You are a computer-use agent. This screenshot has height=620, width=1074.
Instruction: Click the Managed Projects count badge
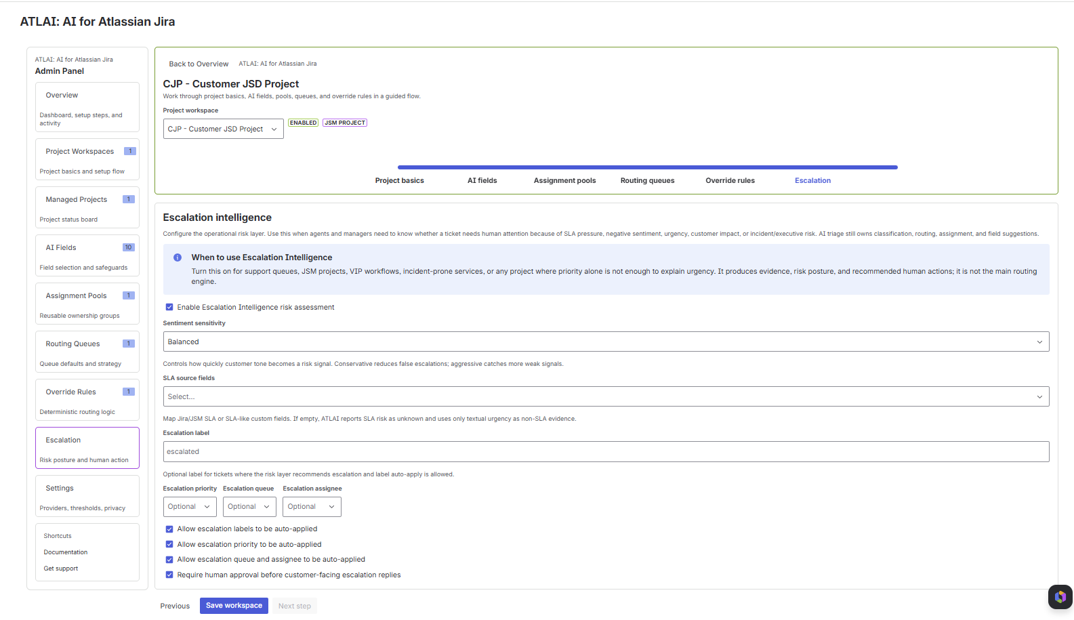click(129, 199)
